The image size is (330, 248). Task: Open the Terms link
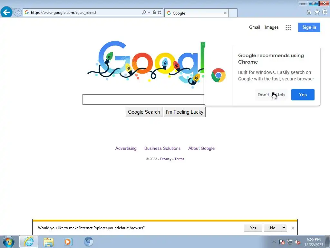(179, 159)
